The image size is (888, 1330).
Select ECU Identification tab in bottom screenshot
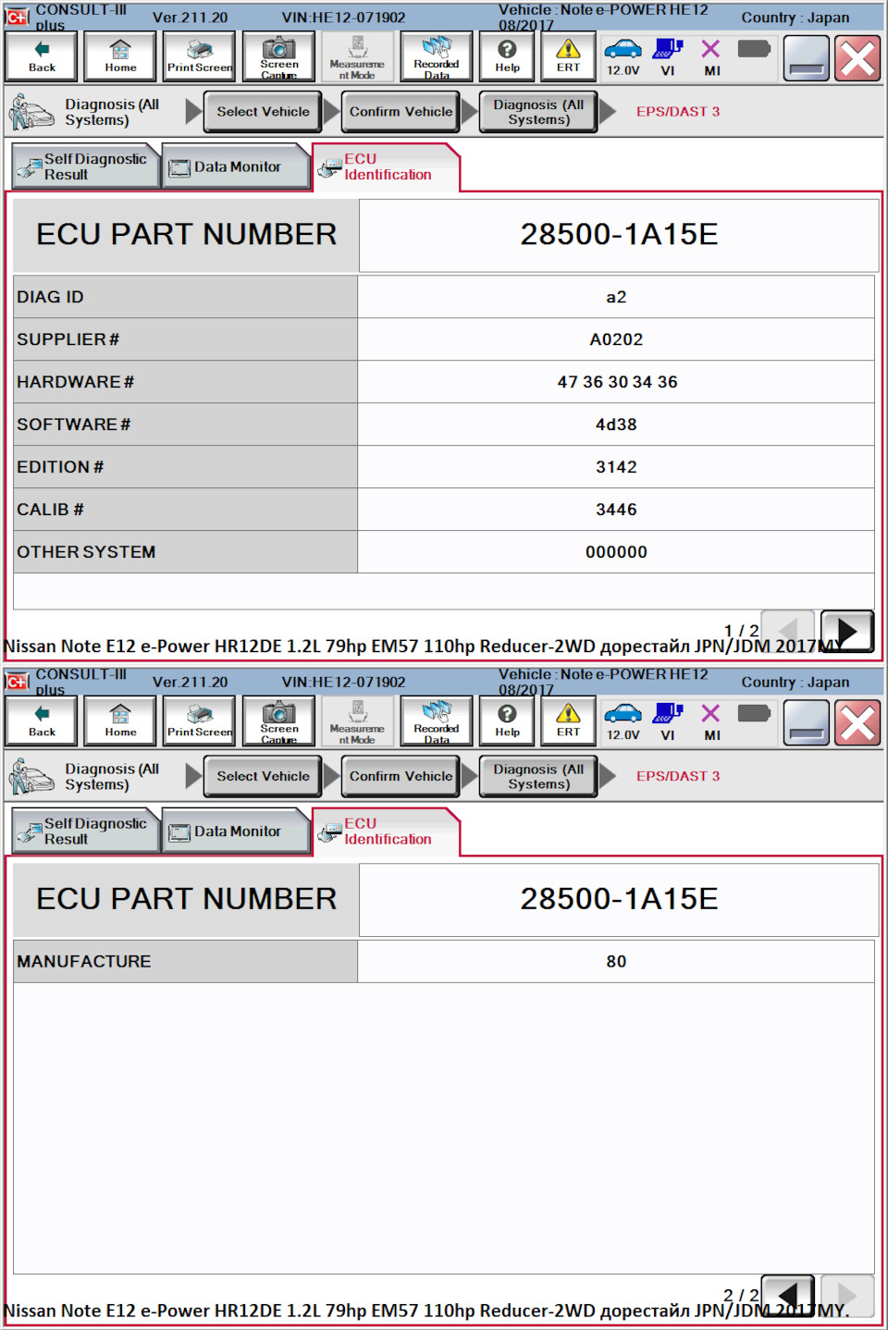[x=386, y=832]
